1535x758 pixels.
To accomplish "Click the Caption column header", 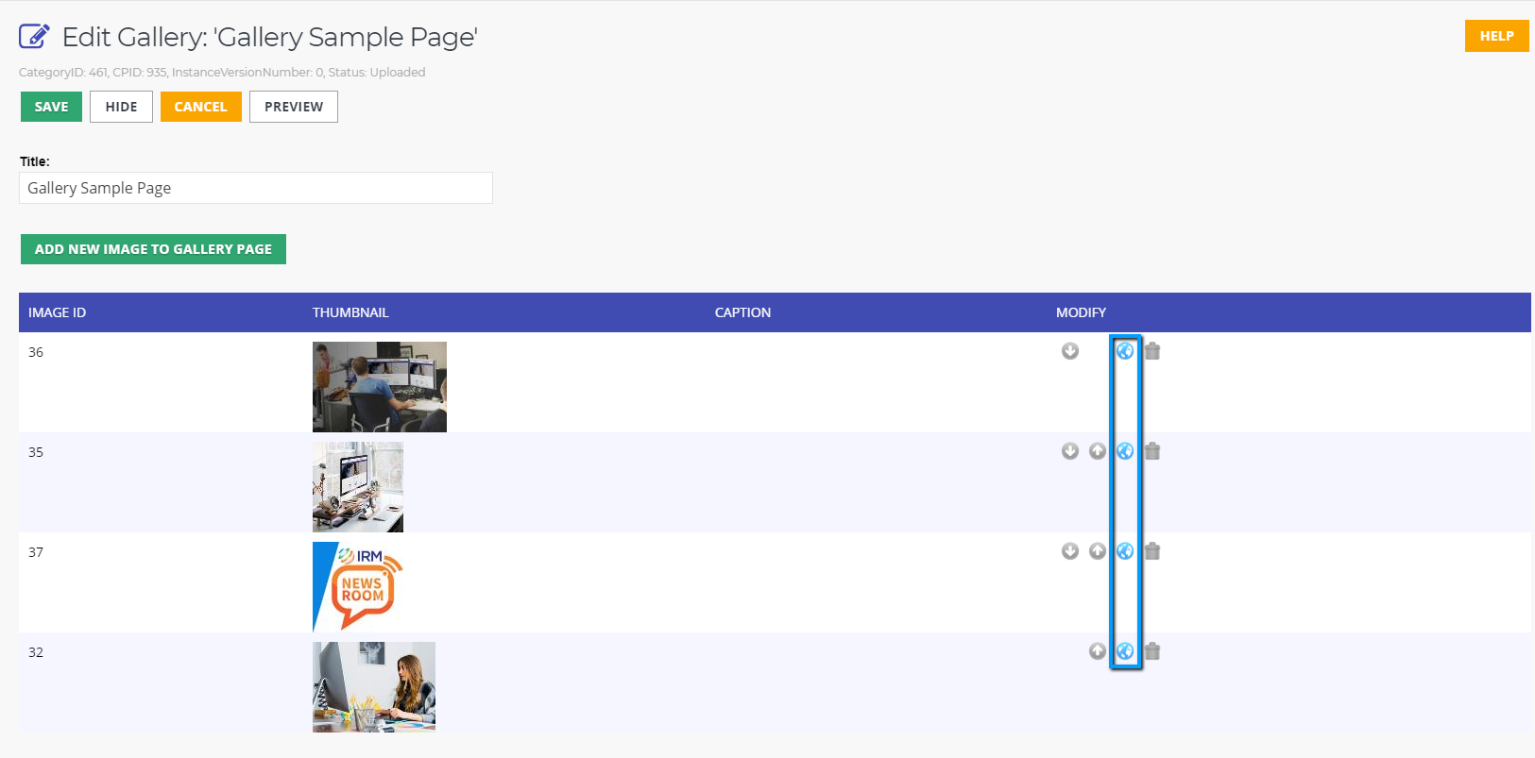I will [x=742, y=312].
